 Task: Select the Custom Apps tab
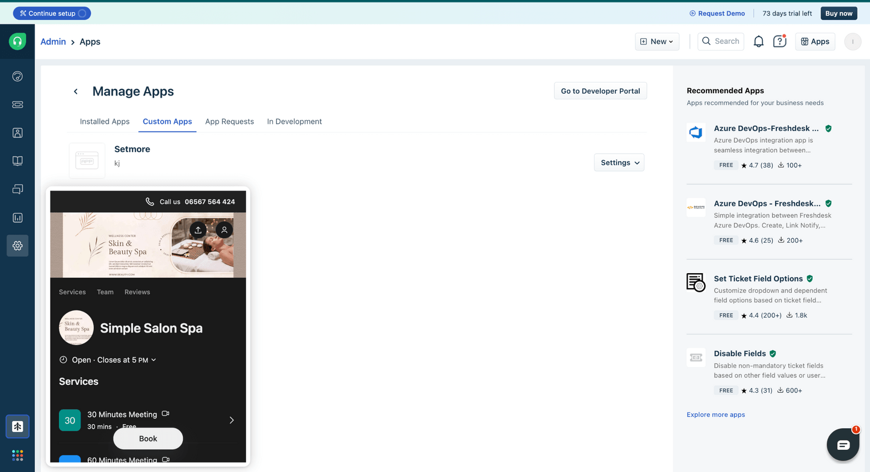click(167, 122)
